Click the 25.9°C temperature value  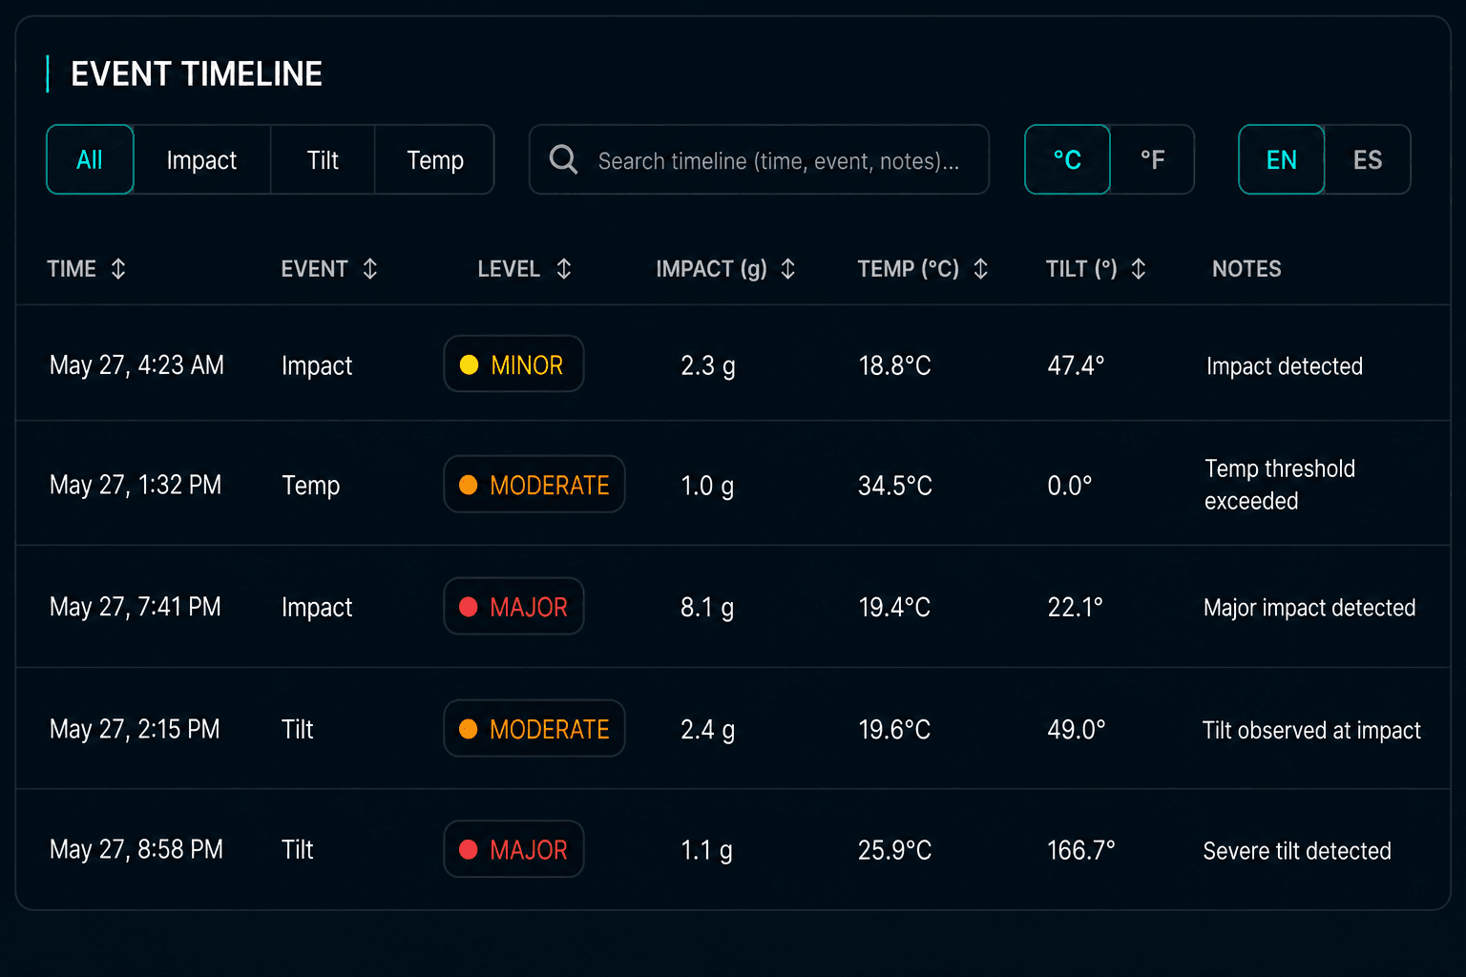click(894, 849)
